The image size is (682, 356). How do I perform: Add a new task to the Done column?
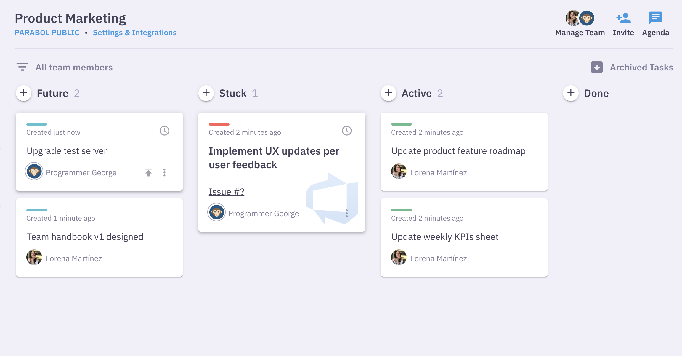tap(571, 93)
